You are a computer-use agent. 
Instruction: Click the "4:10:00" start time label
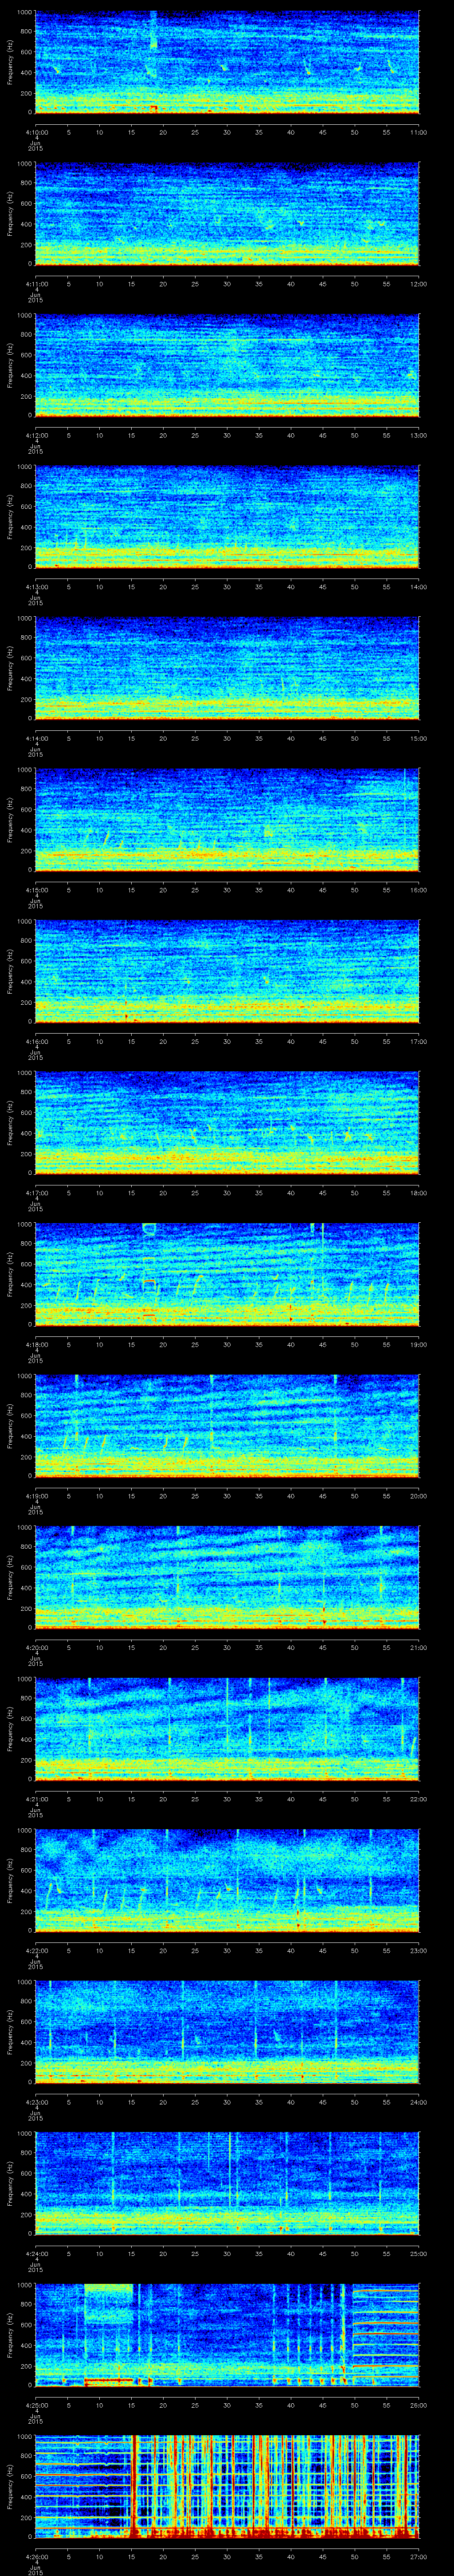pos(36,132)
